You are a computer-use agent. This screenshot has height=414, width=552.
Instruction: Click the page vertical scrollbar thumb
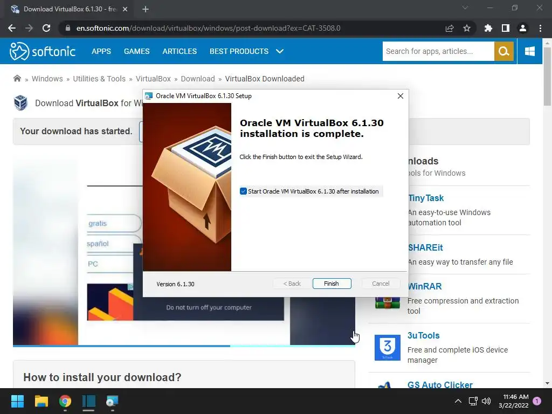[548, 75]
